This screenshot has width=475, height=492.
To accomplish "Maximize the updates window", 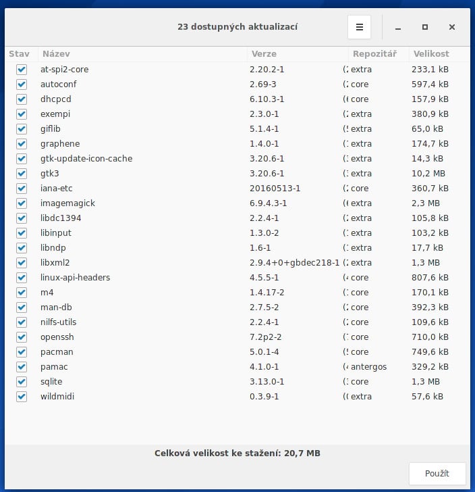I will pyautogui.click(x=425, y=27).
